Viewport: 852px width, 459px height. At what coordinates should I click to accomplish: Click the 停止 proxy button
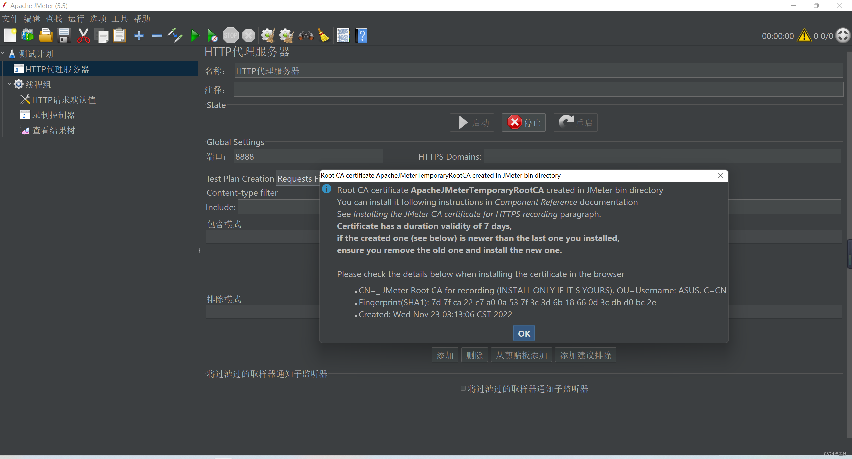(x=524, y=123)
